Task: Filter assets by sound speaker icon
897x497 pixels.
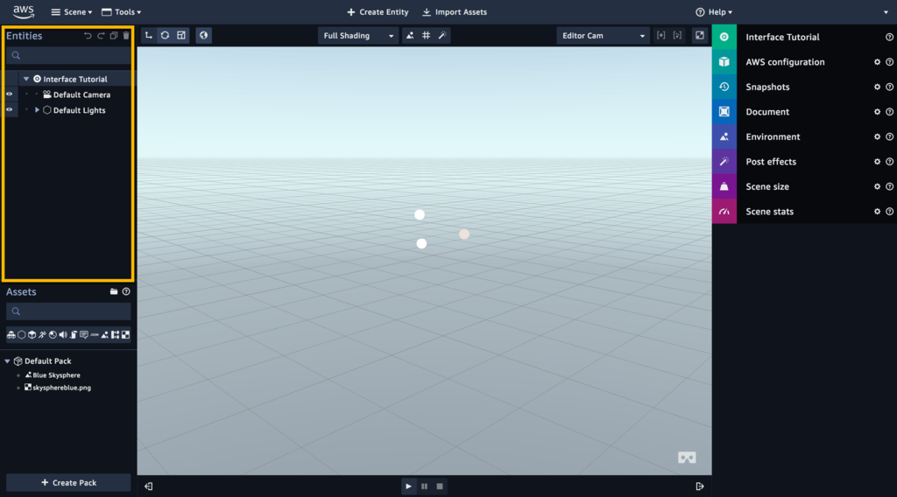Action: [63, 335]
